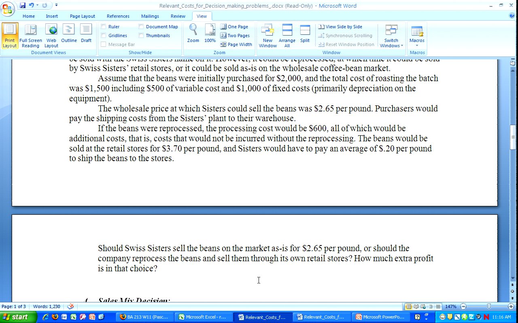
Task: Click the Office button logo
Action: tap(7, 8)
